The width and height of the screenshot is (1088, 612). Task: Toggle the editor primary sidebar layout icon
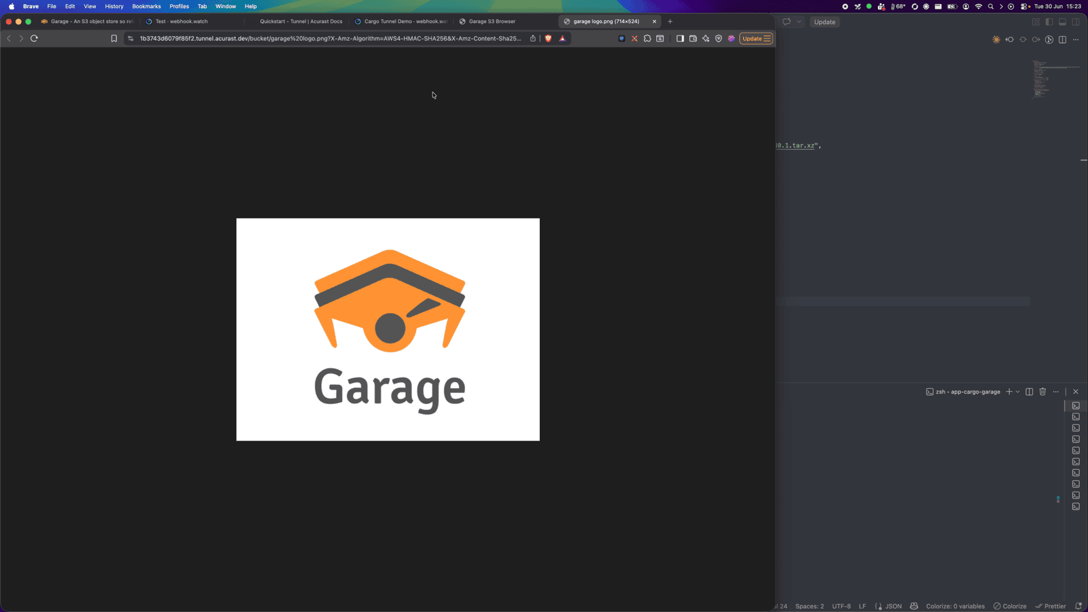pos(1049,22)
